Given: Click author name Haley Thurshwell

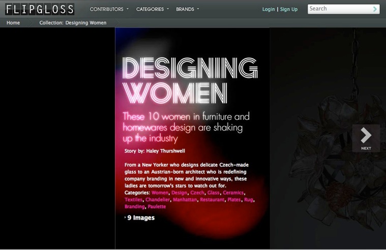Looking at the screenshot, I should click(165, 151).
